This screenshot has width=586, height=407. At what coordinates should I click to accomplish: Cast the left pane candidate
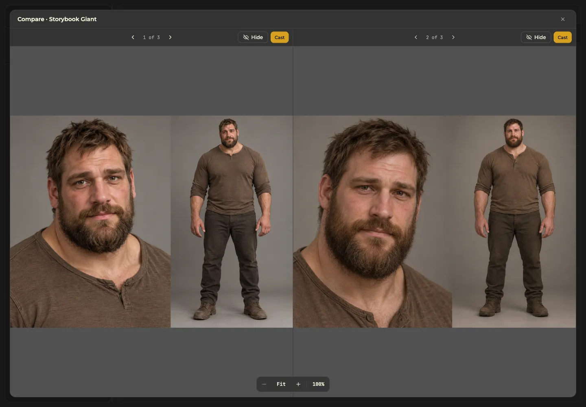tap(280, 37)
